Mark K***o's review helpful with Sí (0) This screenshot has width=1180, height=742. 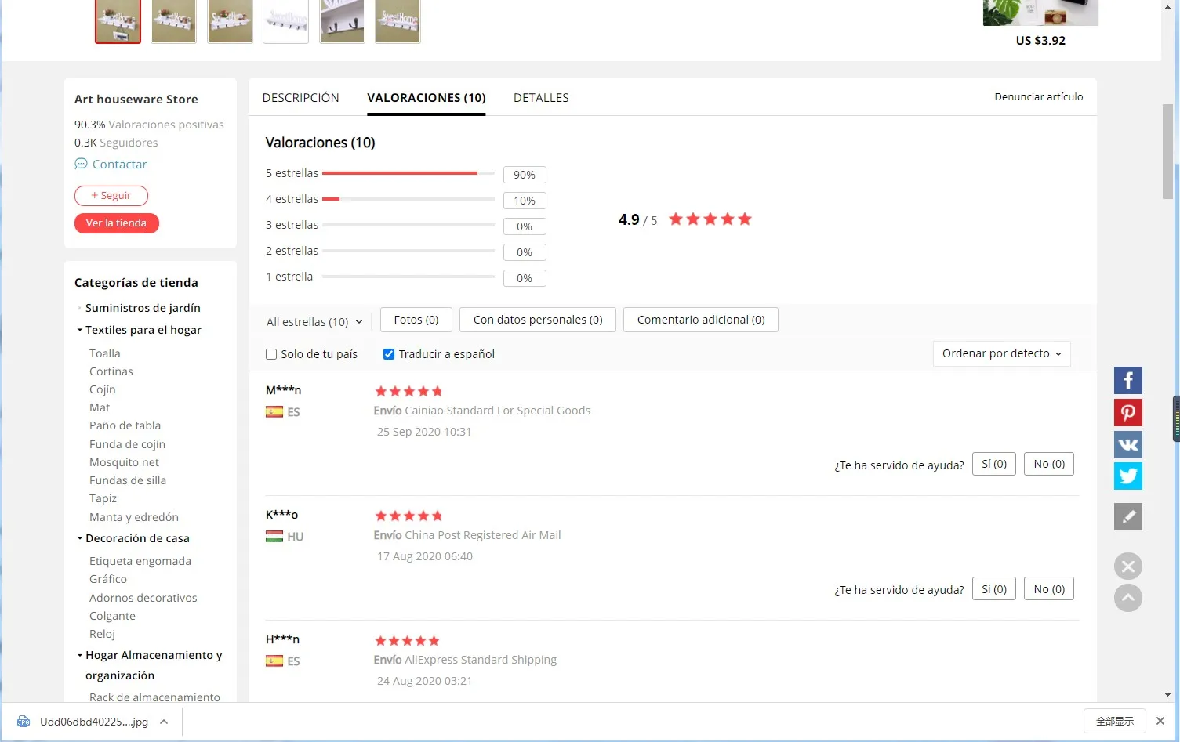[x=994, y=588]
